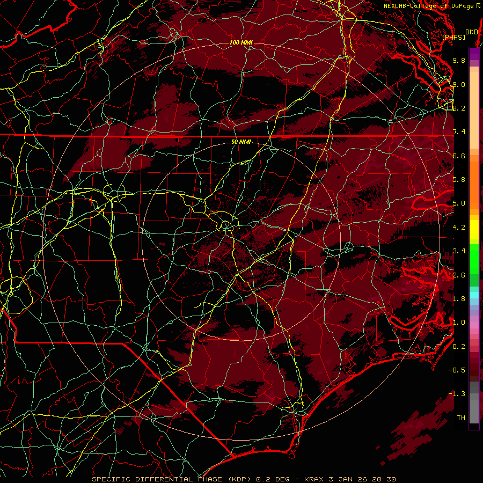Select the orange swatch in color bar
483x483 pixels.
point(474,185)
